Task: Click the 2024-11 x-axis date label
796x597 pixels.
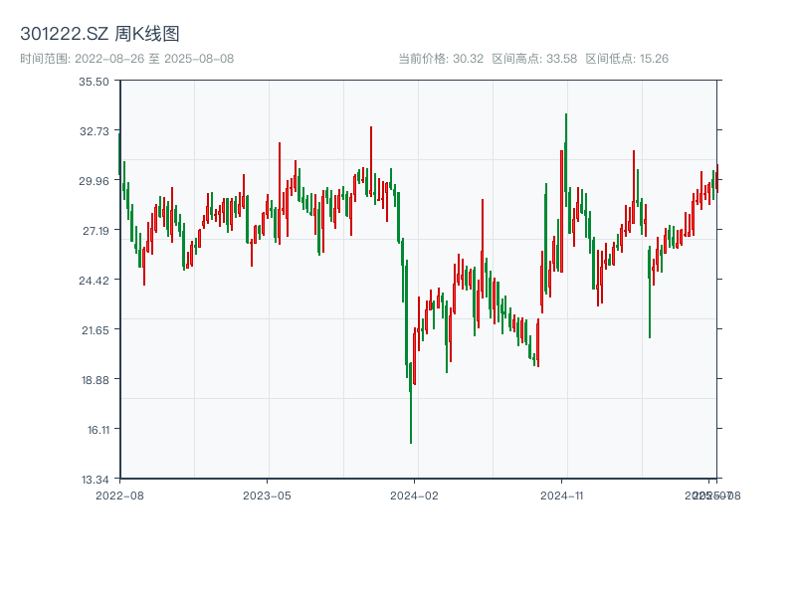Action: (x=562, y=496)
